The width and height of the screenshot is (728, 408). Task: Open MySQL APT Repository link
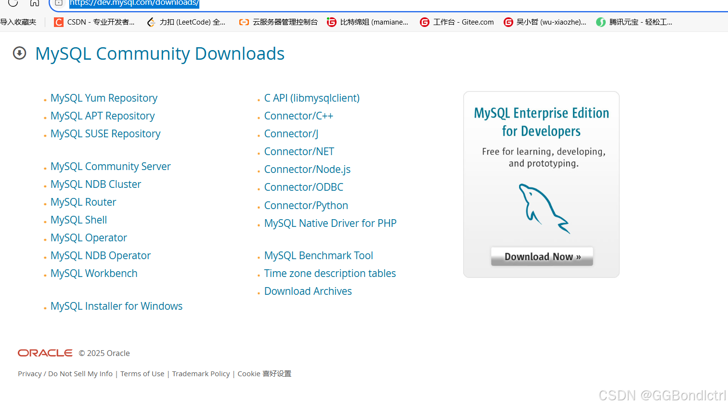coord(103,116)
